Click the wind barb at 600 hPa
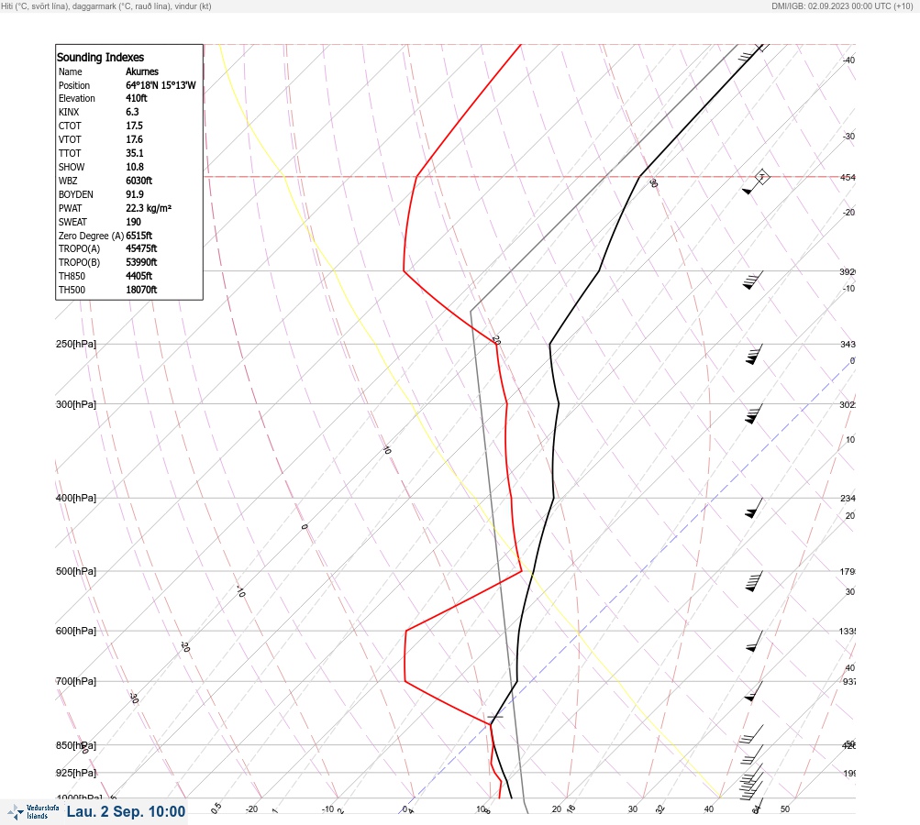920x825 pixels. point(754,641)
